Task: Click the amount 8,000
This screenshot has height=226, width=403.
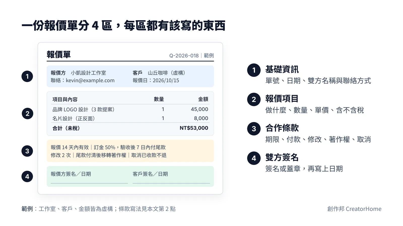Action: point(201,118)
